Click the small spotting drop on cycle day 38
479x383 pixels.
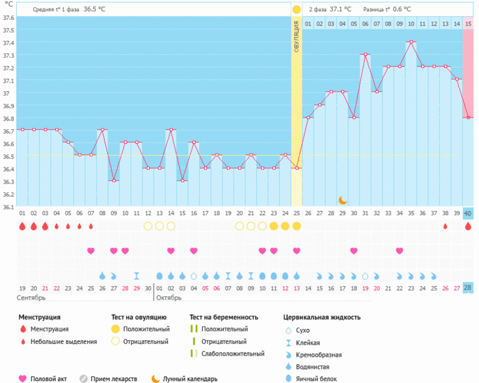(445, 226)
